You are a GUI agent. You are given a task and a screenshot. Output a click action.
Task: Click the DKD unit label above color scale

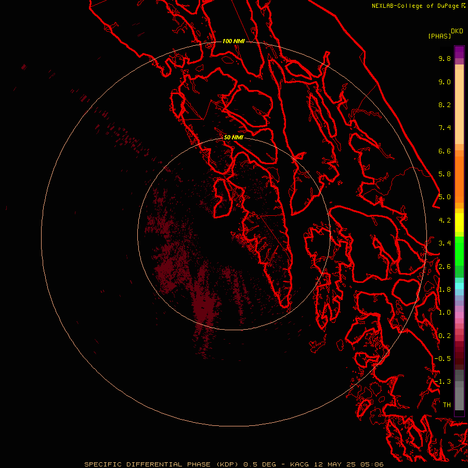pos(457,31)
